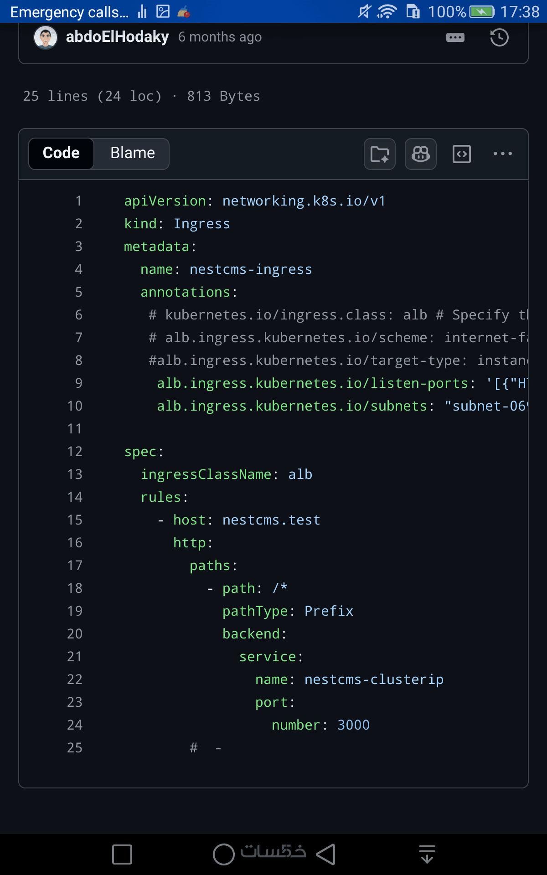547x875 pixels.
Task: Open file with AI folder-sparkle icon
Action: click(x=379, y=154)
